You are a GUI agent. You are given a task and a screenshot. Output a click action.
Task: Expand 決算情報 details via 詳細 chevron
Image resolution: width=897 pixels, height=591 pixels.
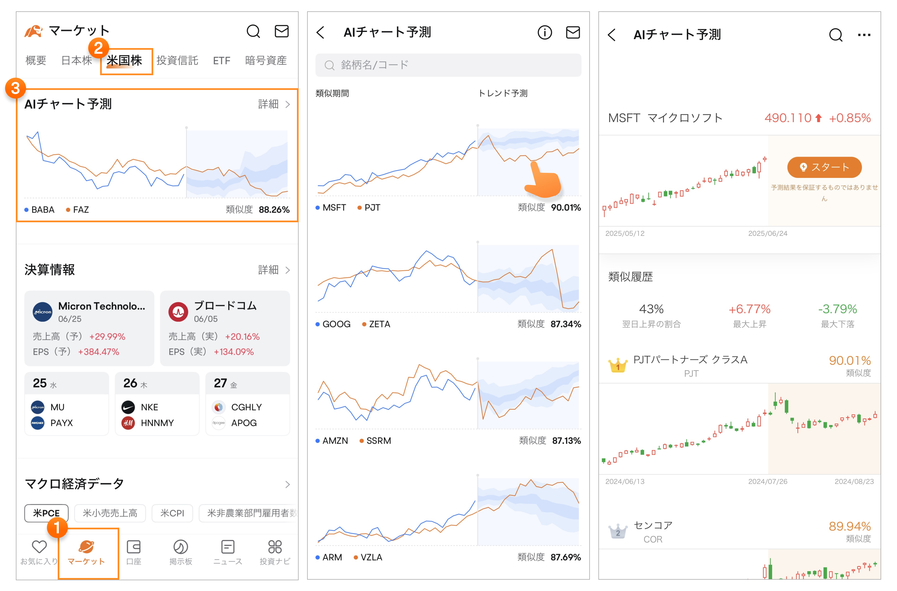tap(275, 270)
